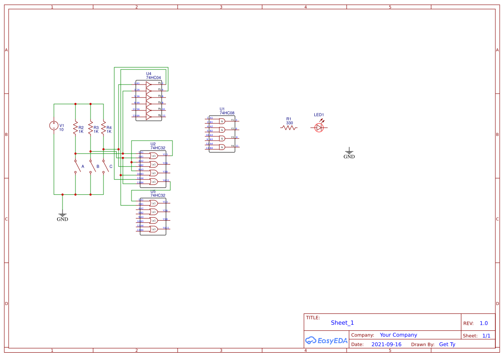
Task: Select the V1 voltage source symbol
Action: coord(54,125)
